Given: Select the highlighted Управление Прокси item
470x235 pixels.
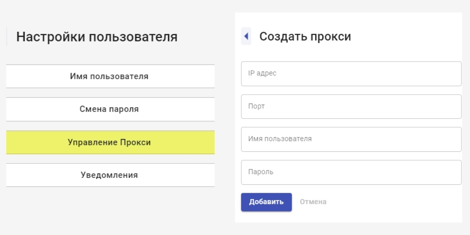Looking at the screenshot, I should click(x=110, y=142).
